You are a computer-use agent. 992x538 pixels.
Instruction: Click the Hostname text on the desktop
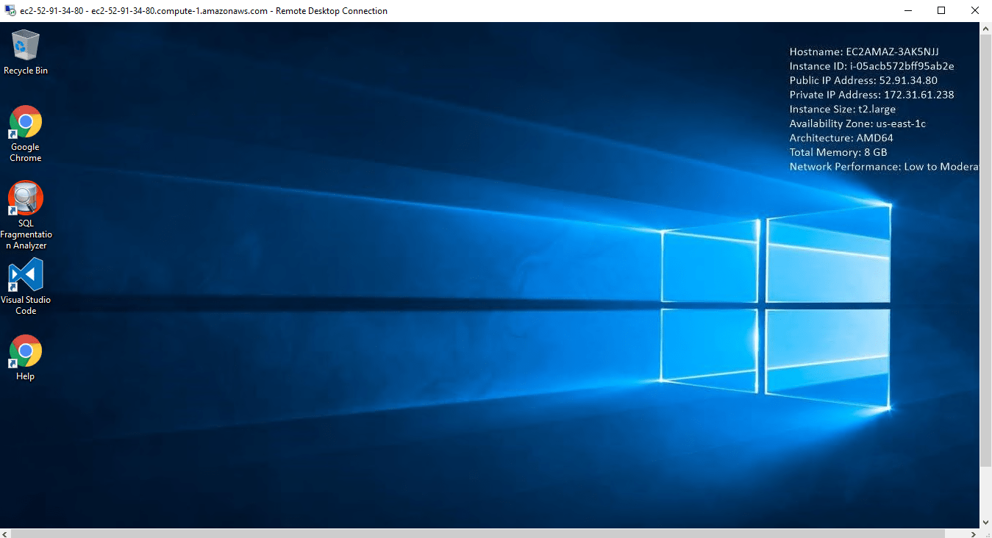(x=864, y=52)
